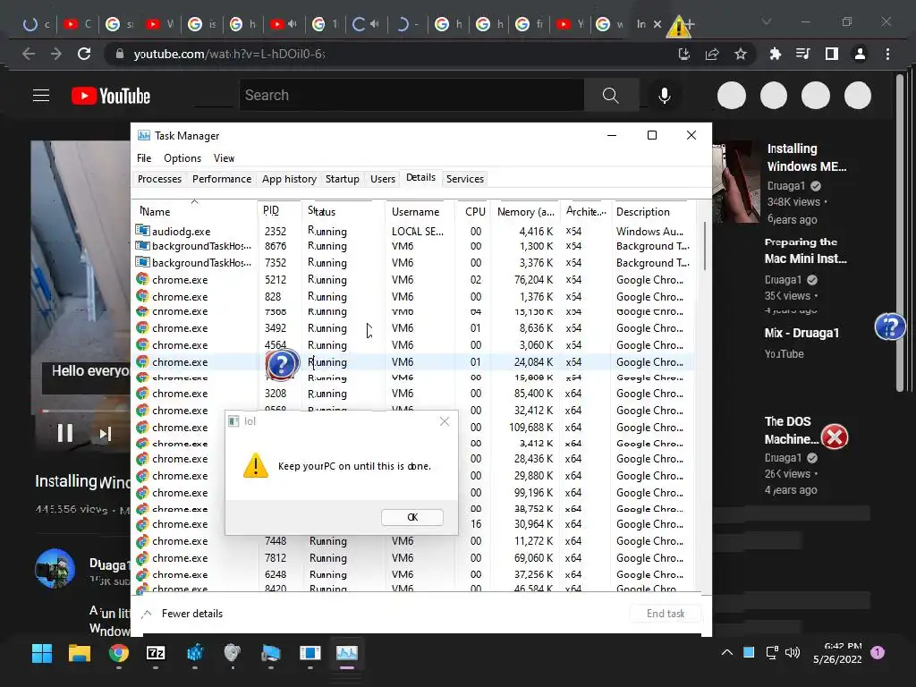This screenshot has width=916, height=687.
Task: Select chrome.exe with PID 7448
Action: [x=415, y=541]
